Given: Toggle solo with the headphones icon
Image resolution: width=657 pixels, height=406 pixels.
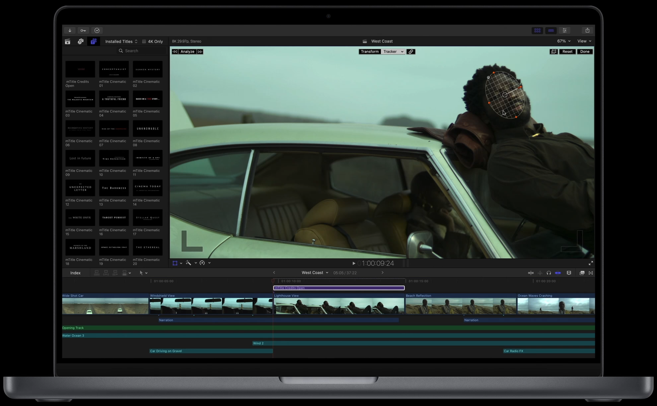Looking at the screenshot, I should point(548,273).
